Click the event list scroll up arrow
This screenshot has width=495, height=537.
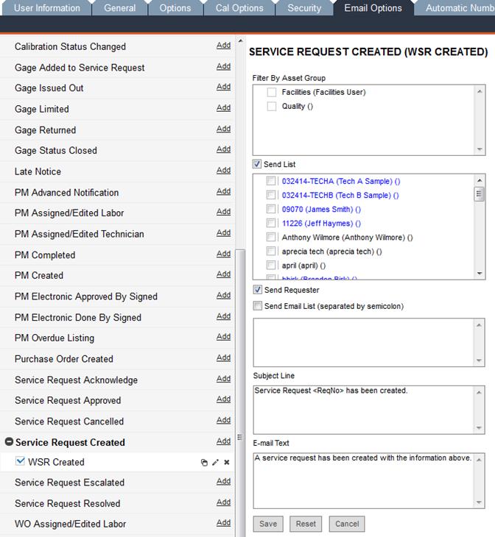240,40
